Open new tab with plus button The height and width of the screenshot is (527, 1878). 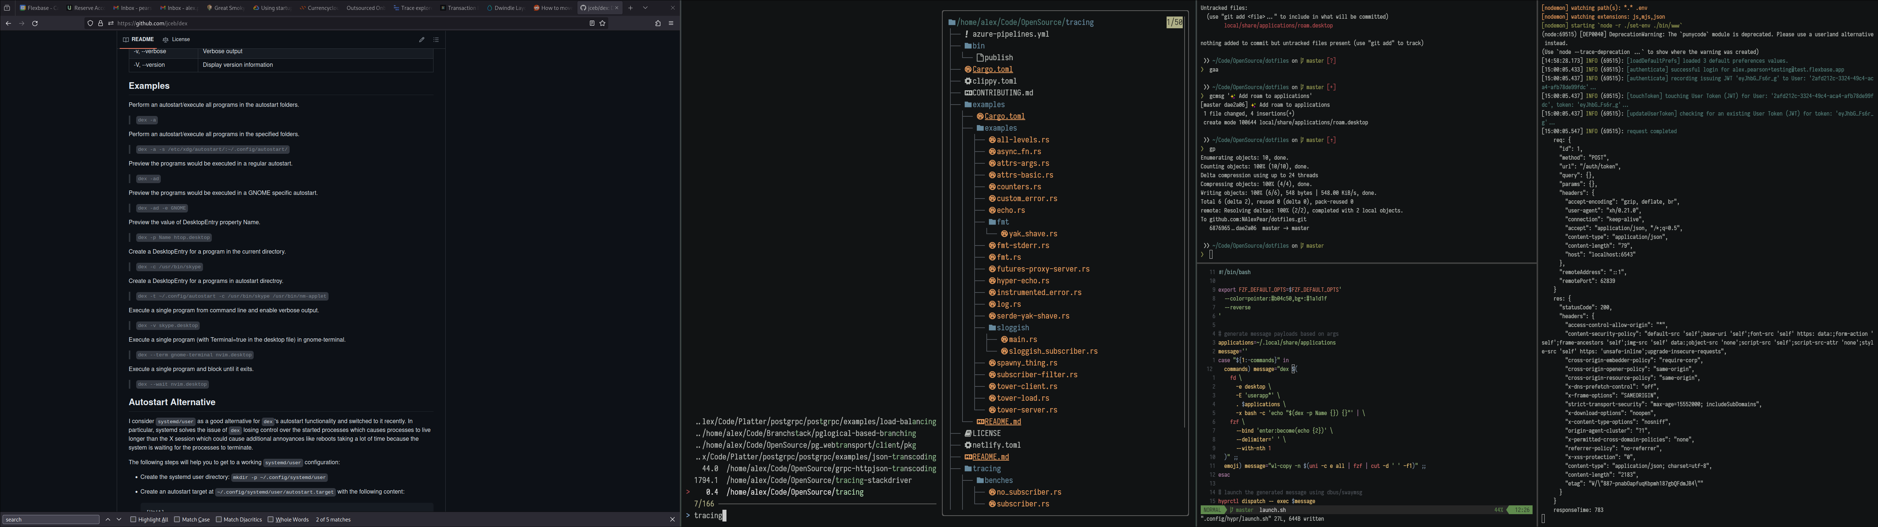coord(631,8)
